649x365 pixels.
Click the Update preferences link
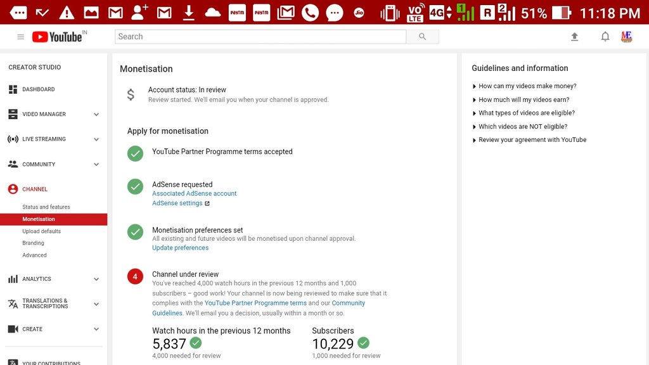(180, 248)
